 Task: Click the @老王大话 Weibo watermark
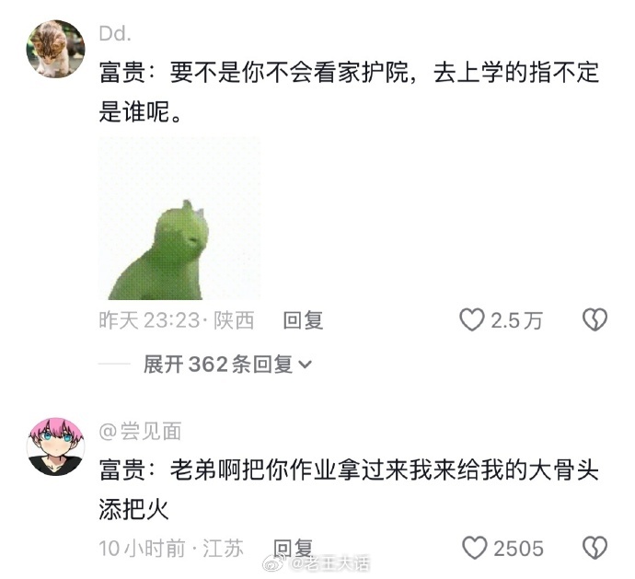click(317, 563)
